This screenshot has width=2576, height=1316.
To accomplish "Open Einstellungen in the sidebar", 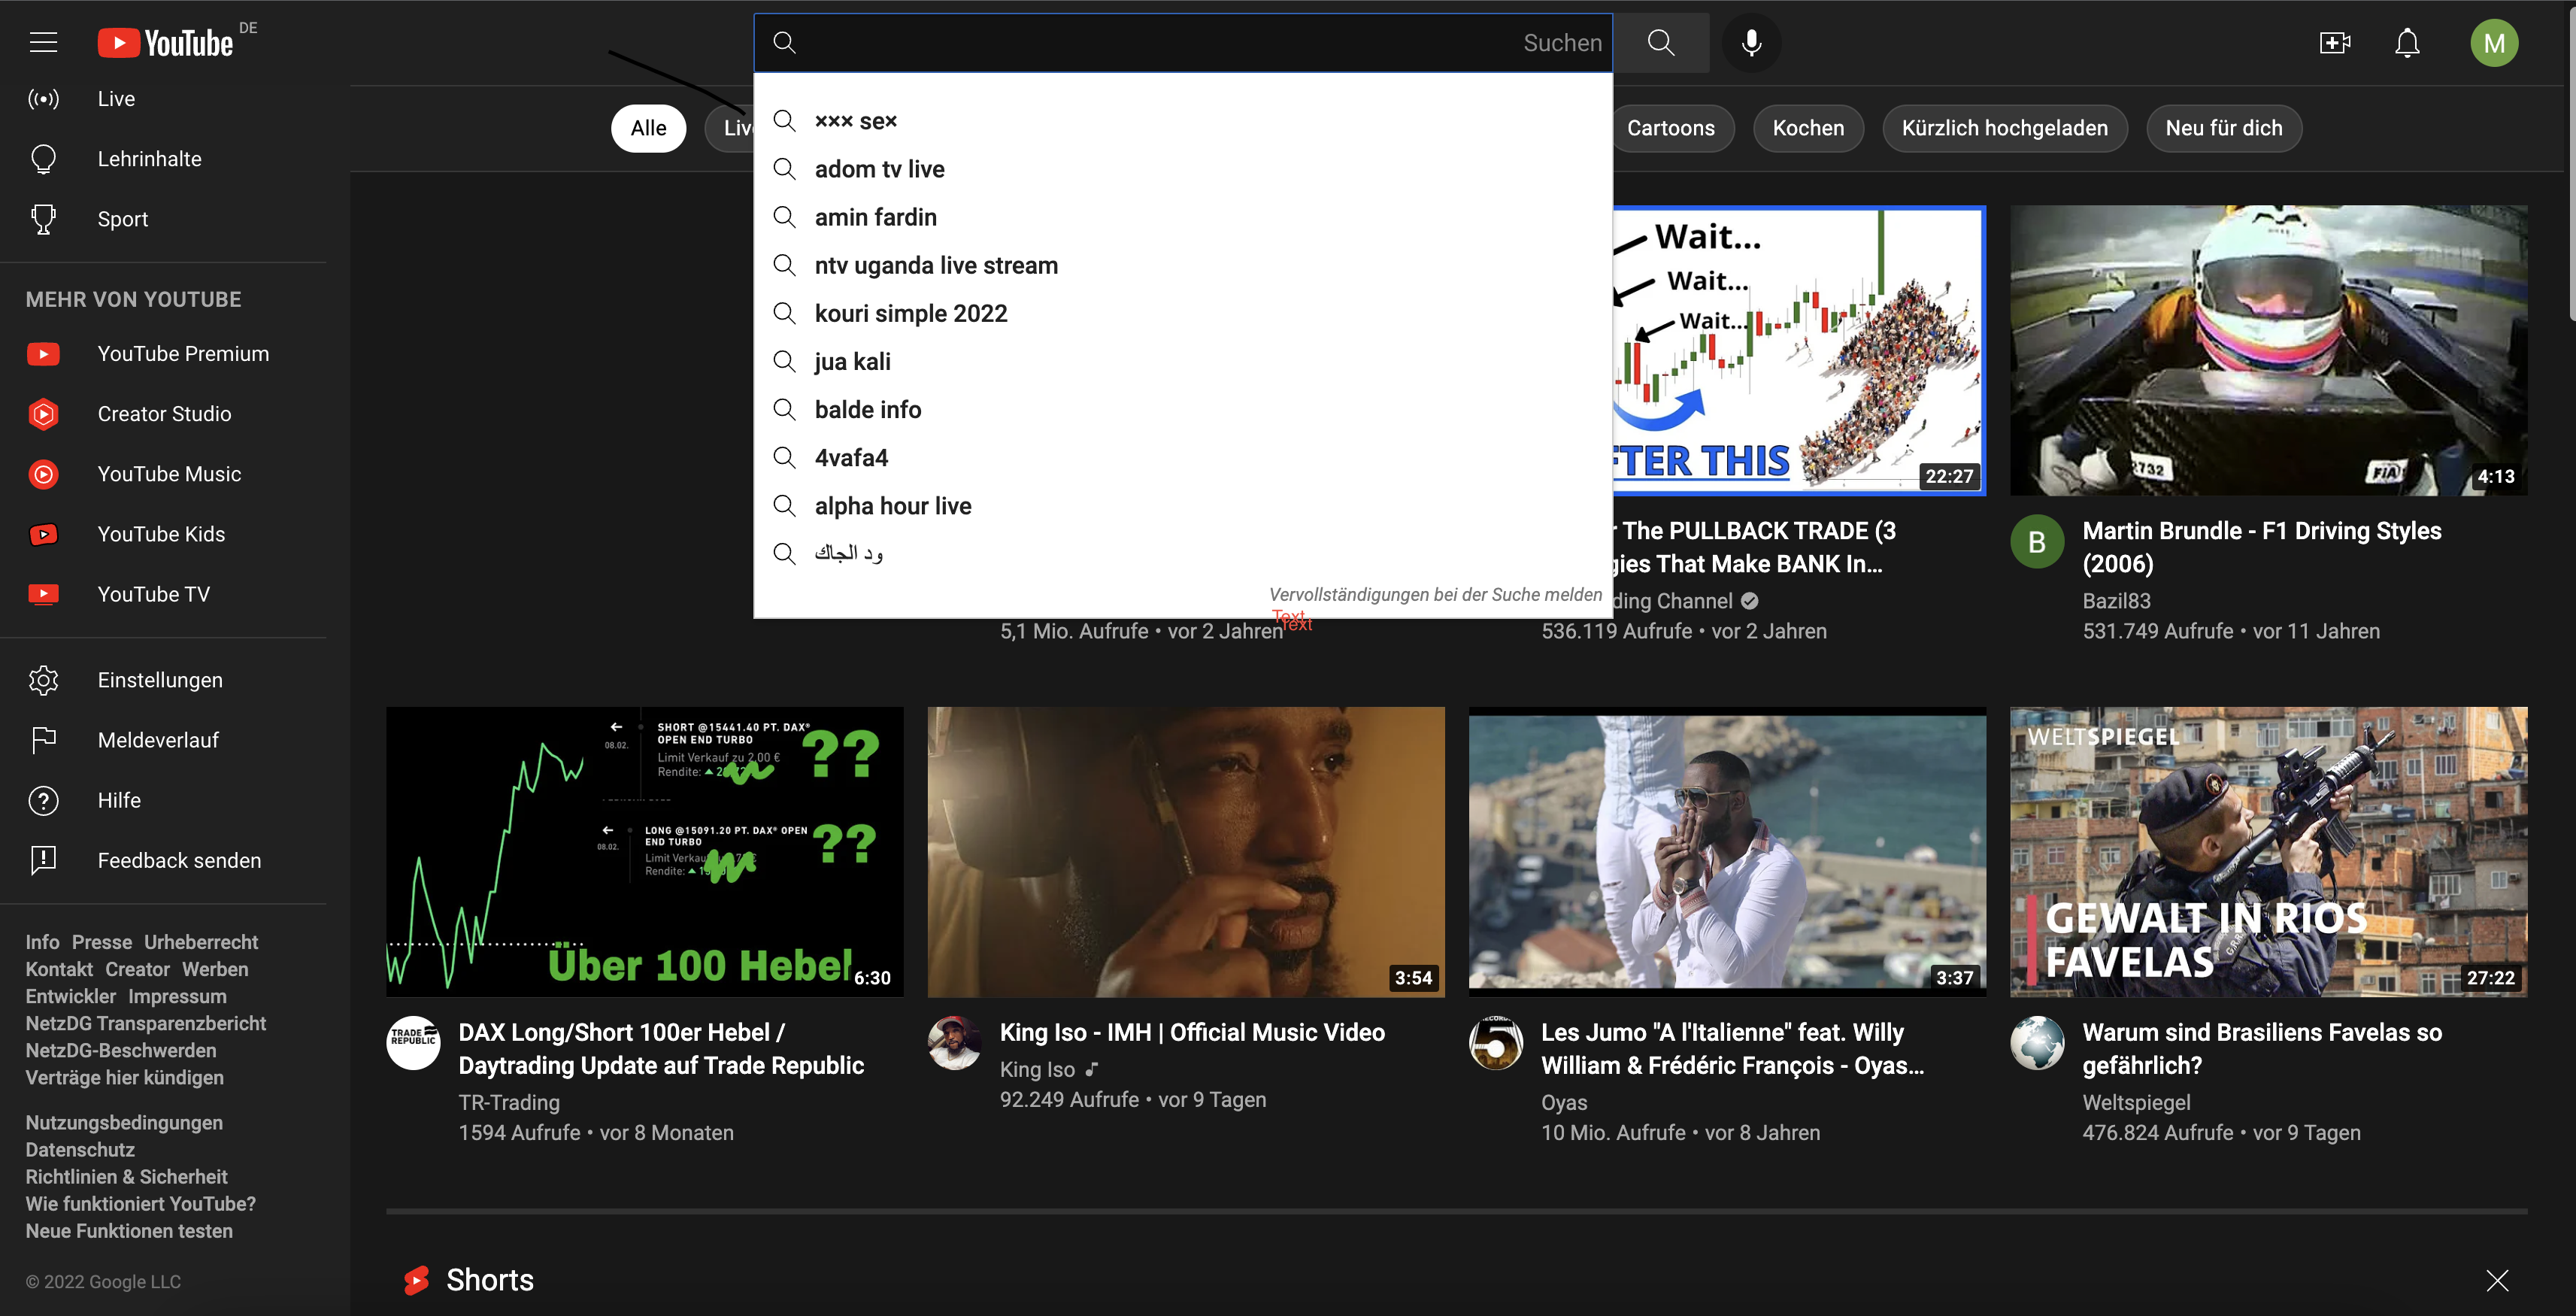I will pyautogui.click(x=160, y=680).
